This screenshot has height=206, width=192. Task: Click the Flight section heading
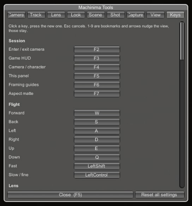pyautogui.click(x=14, y=104)
